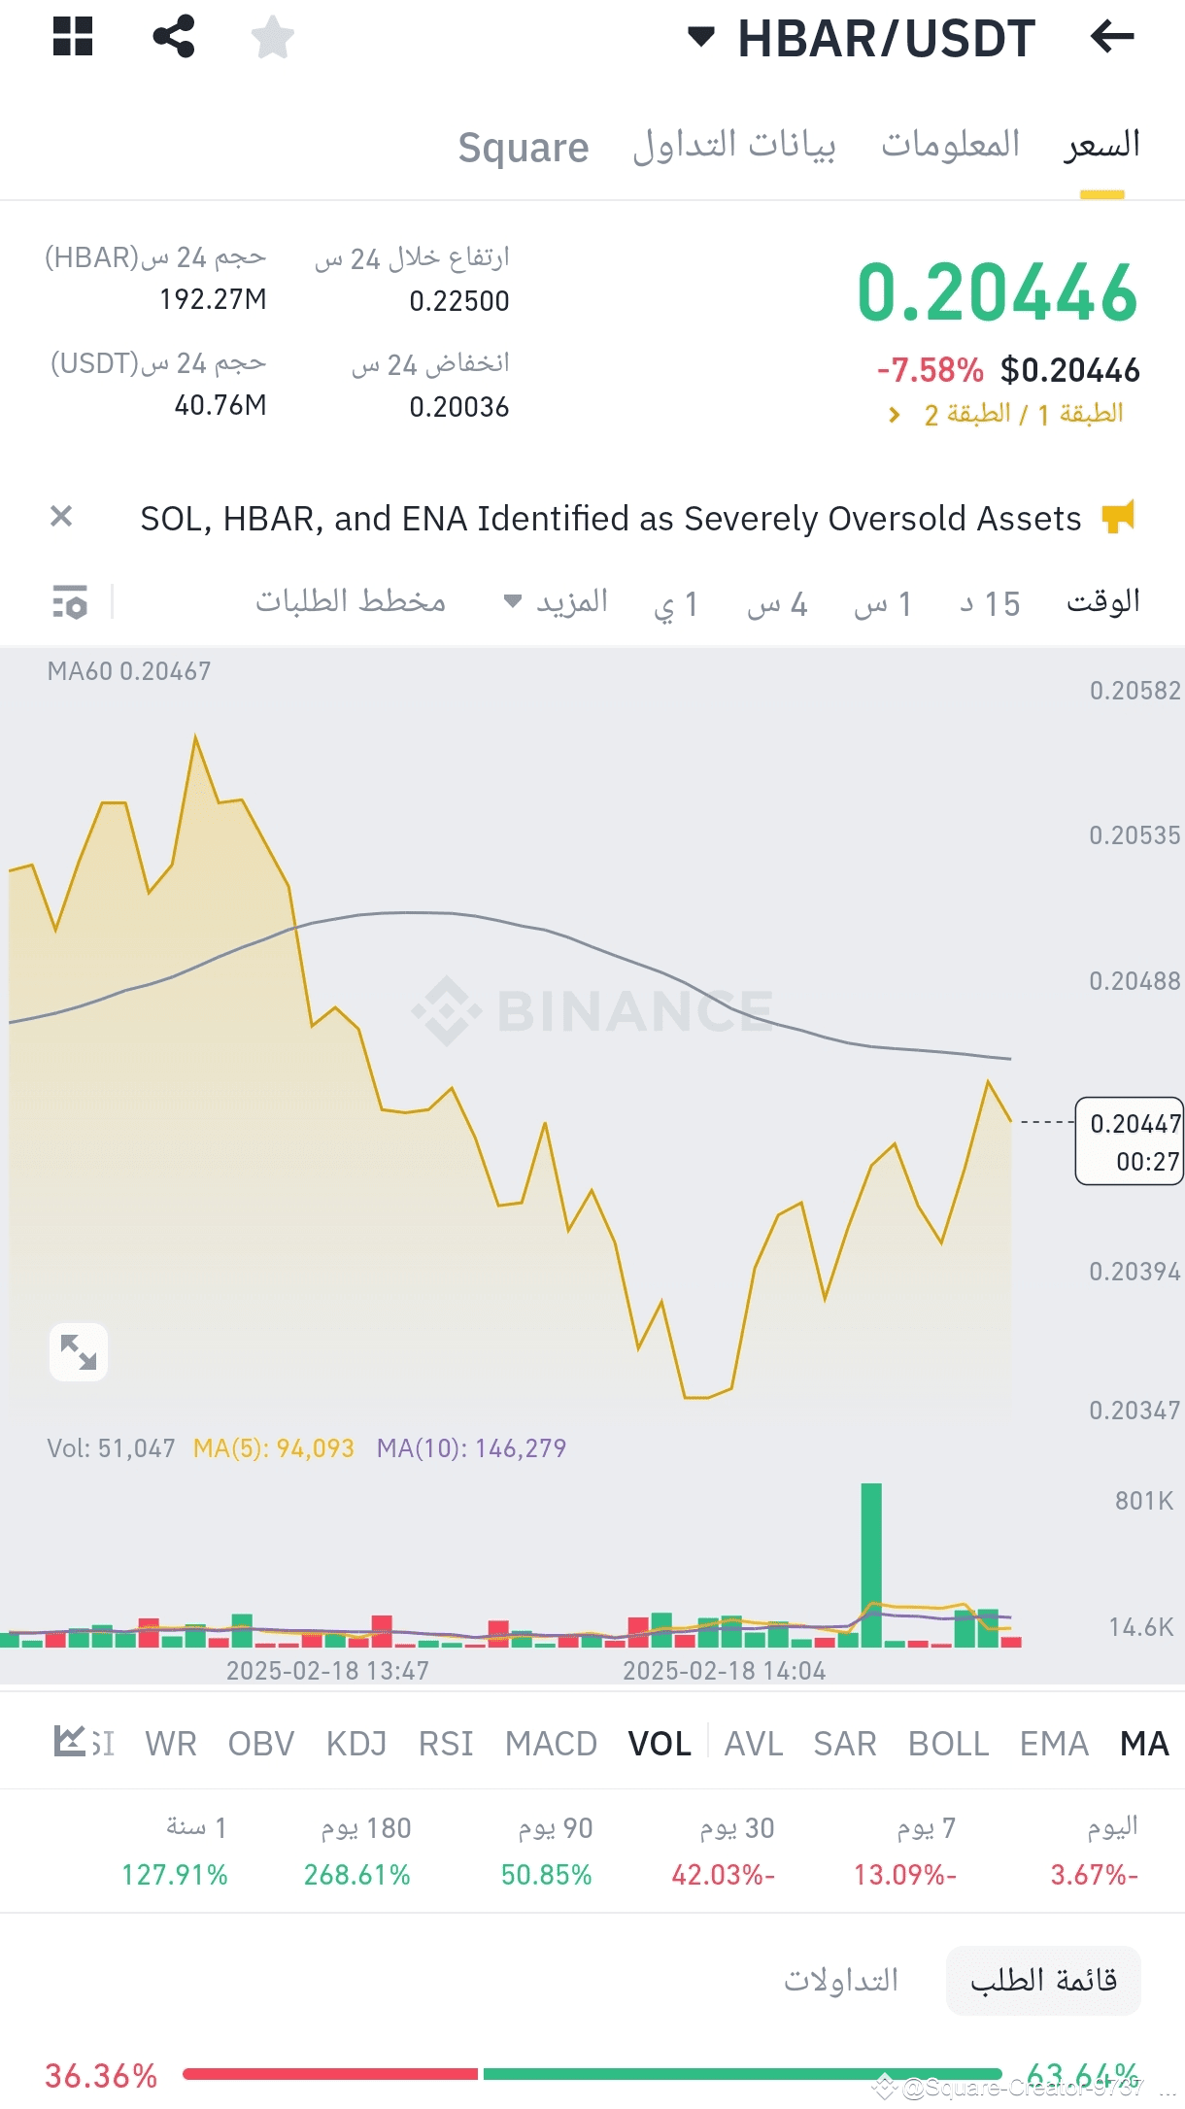View التداولات trades list
The image size is (1185, 2109).
click(843, 1979)
